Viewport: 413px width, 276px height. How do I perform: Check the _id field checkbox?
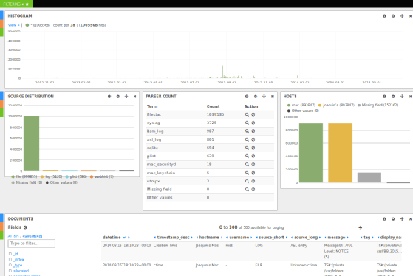pyautogui.click(x=10, y=254)
